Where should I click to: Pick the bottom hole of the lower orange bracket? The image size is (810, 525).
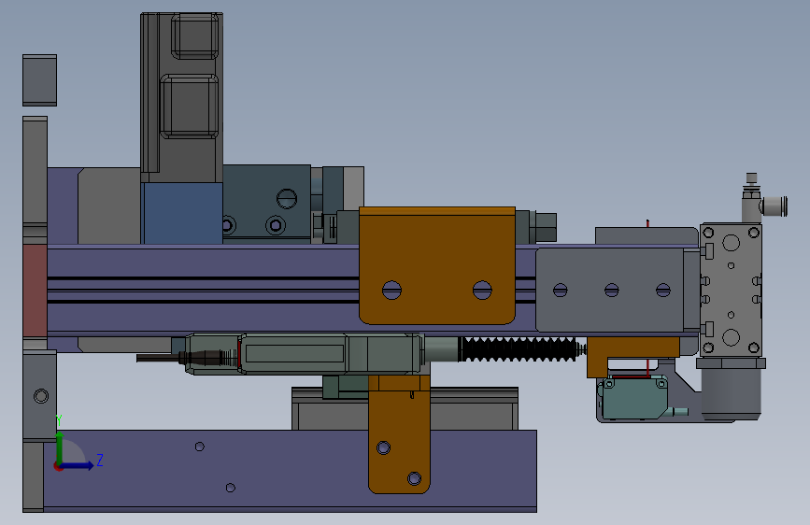[414, 478]
